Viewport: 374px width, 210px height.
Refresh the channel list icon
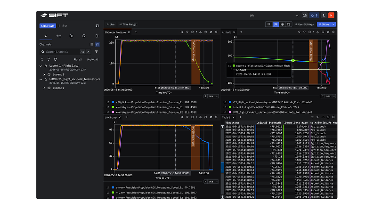point(55,59)
